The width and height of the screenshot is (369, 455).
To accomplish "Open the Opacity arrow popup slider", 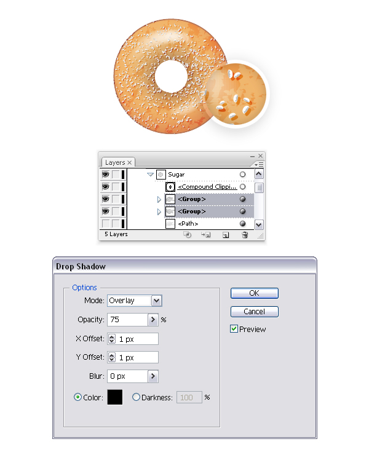I will pos(153,320).
